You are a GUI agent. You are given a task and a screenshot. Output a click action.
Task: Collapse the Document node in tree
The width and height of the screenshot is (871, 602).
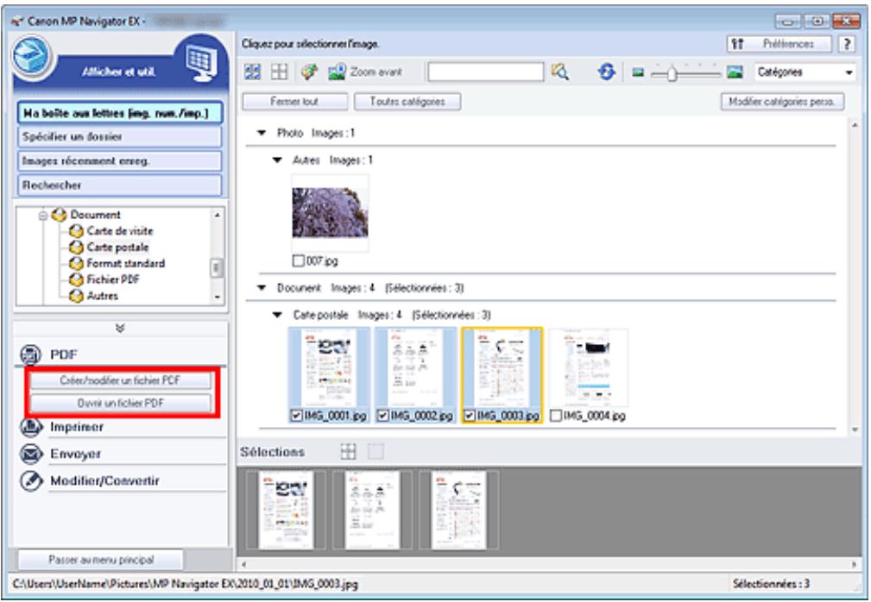click(x=43, y=216)
